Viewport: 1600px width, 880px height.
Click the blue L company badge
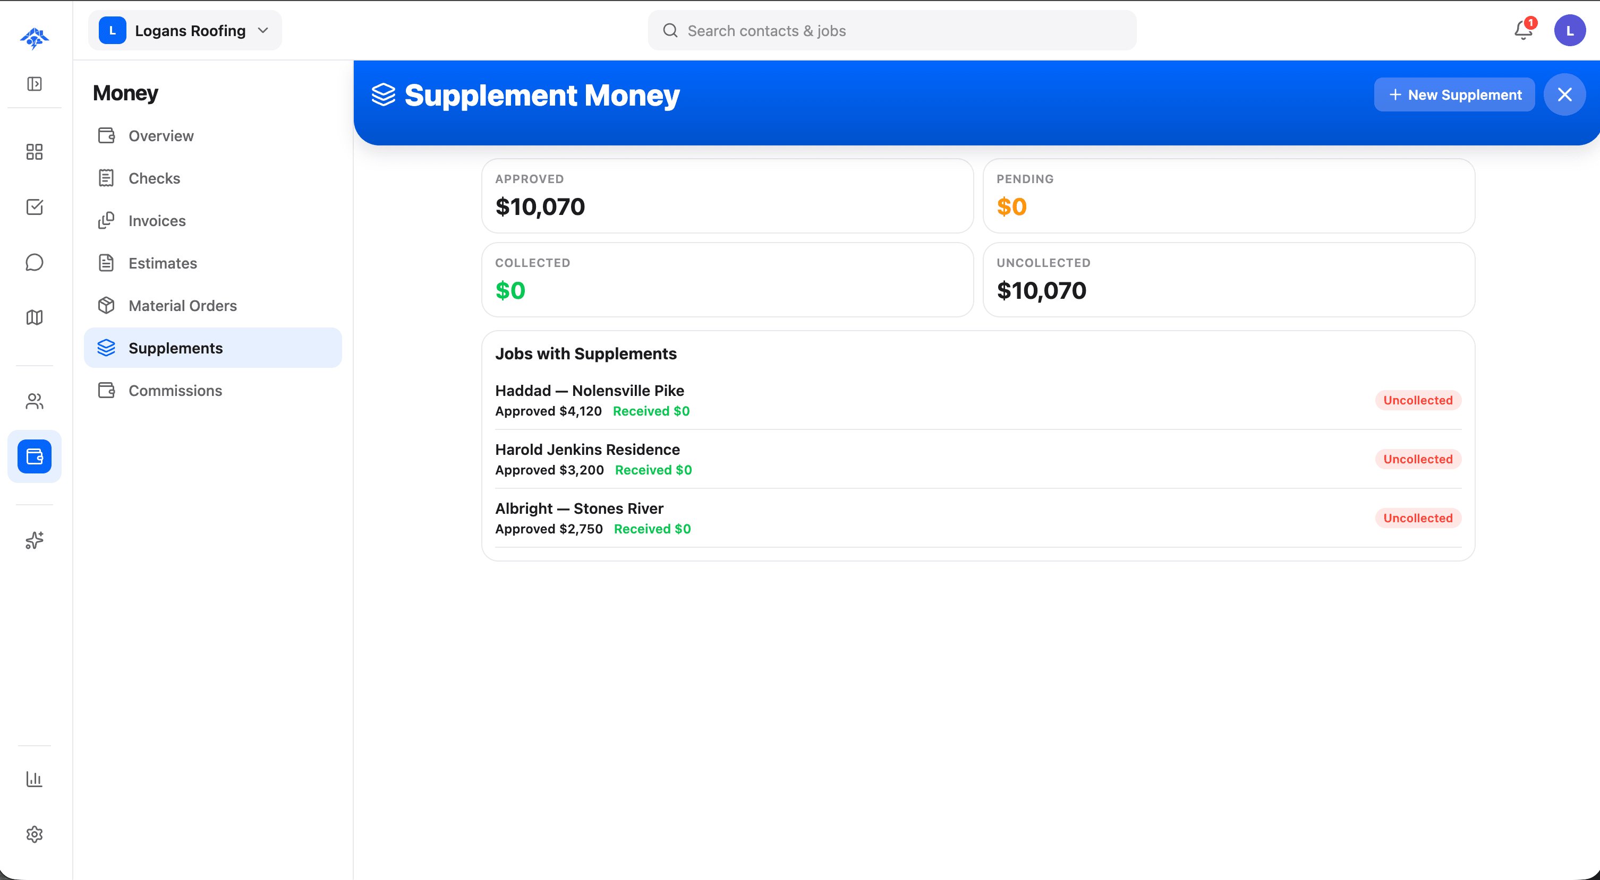[113, 30]
